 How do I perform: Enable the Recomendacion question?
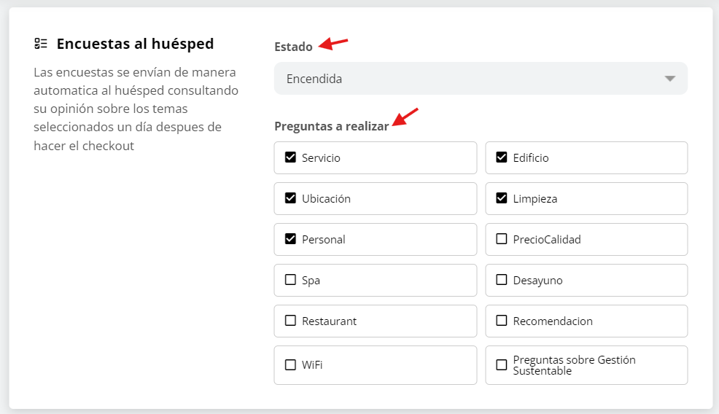502,321
